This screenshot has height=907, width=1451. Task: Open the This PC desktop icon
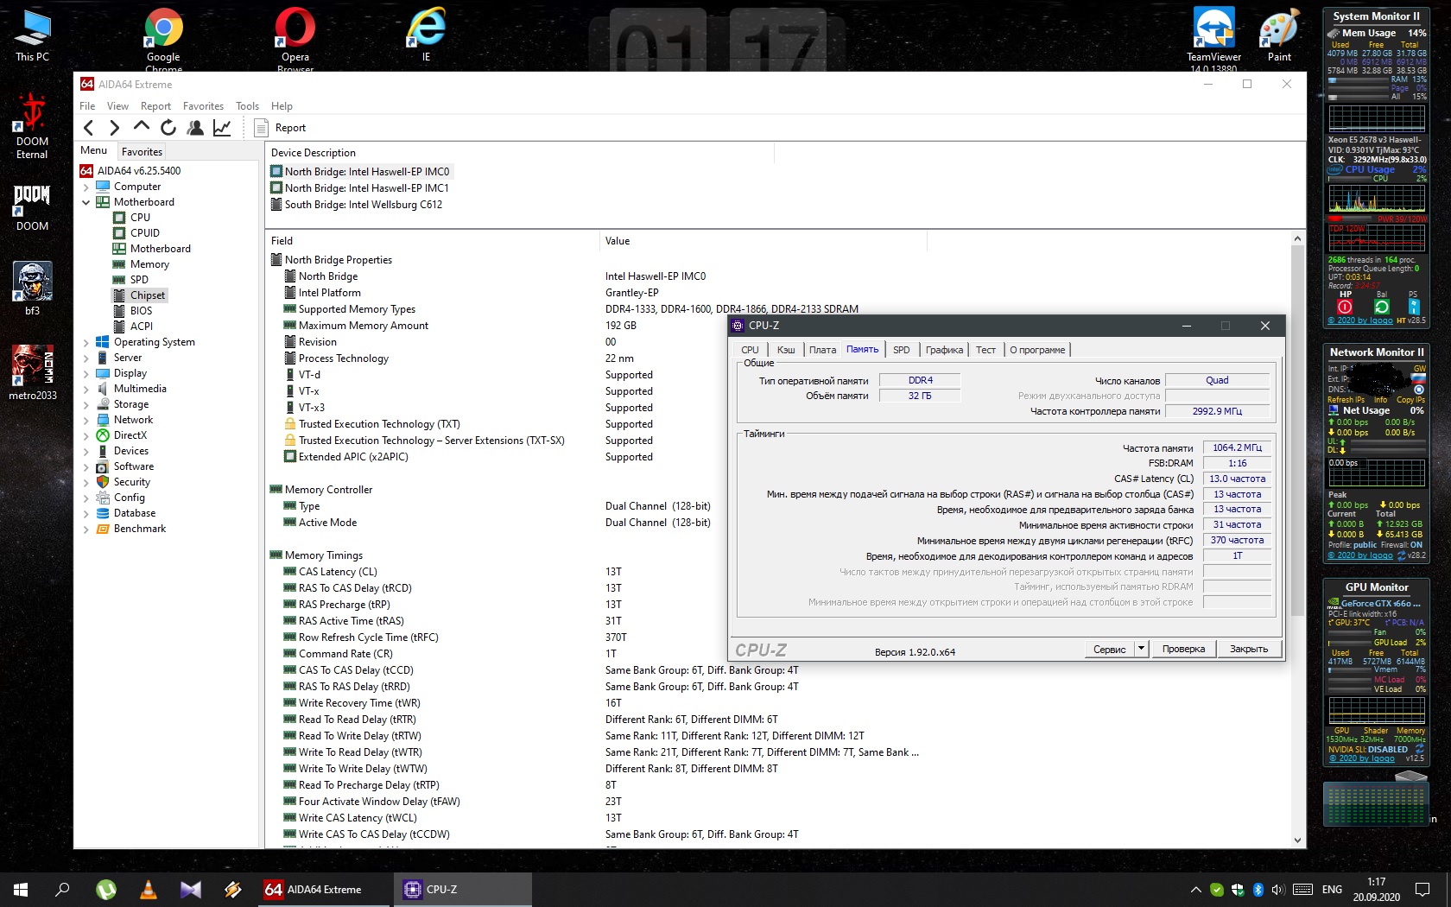click(x=32, y=35)
